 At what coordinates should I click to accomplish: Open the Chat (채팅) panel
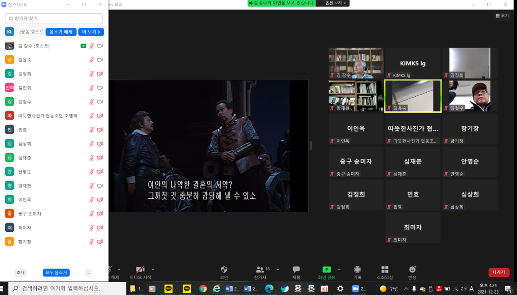coord(295,272)
